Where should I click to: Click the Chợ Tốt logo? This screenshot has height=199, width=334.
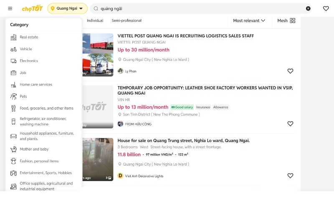click(33, 8)
